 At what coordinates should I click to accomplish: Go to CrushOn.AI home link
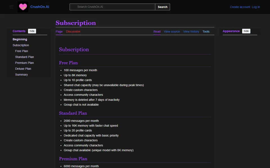coord(40,7)
